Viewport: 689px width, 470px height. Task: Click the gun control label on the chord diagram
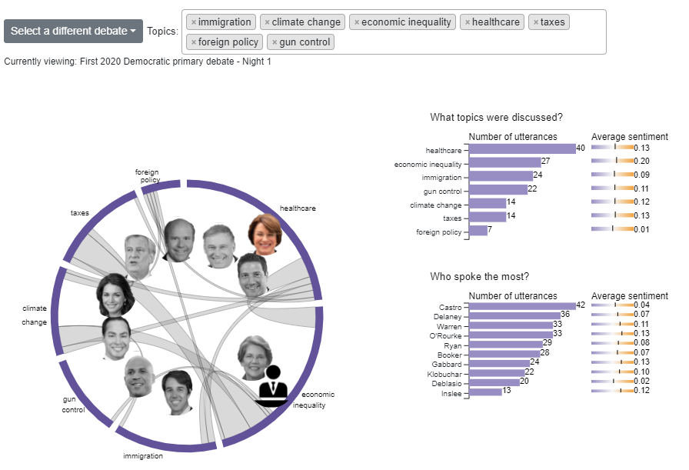[x=74, y=405]
